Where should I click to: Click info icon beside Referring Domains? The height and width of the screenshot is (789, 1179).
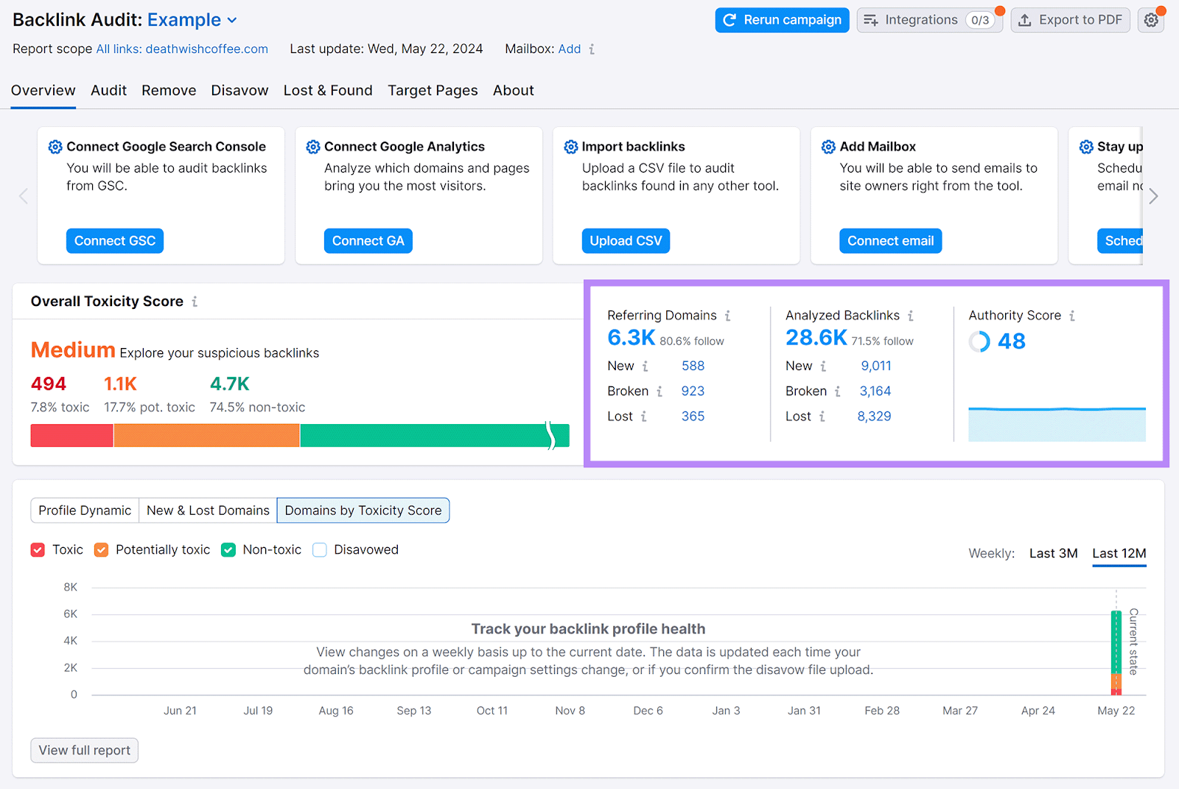coord(727,316)
